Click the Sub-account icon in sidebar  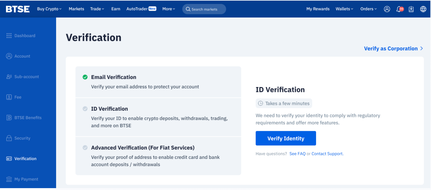[x=9, y=76]
